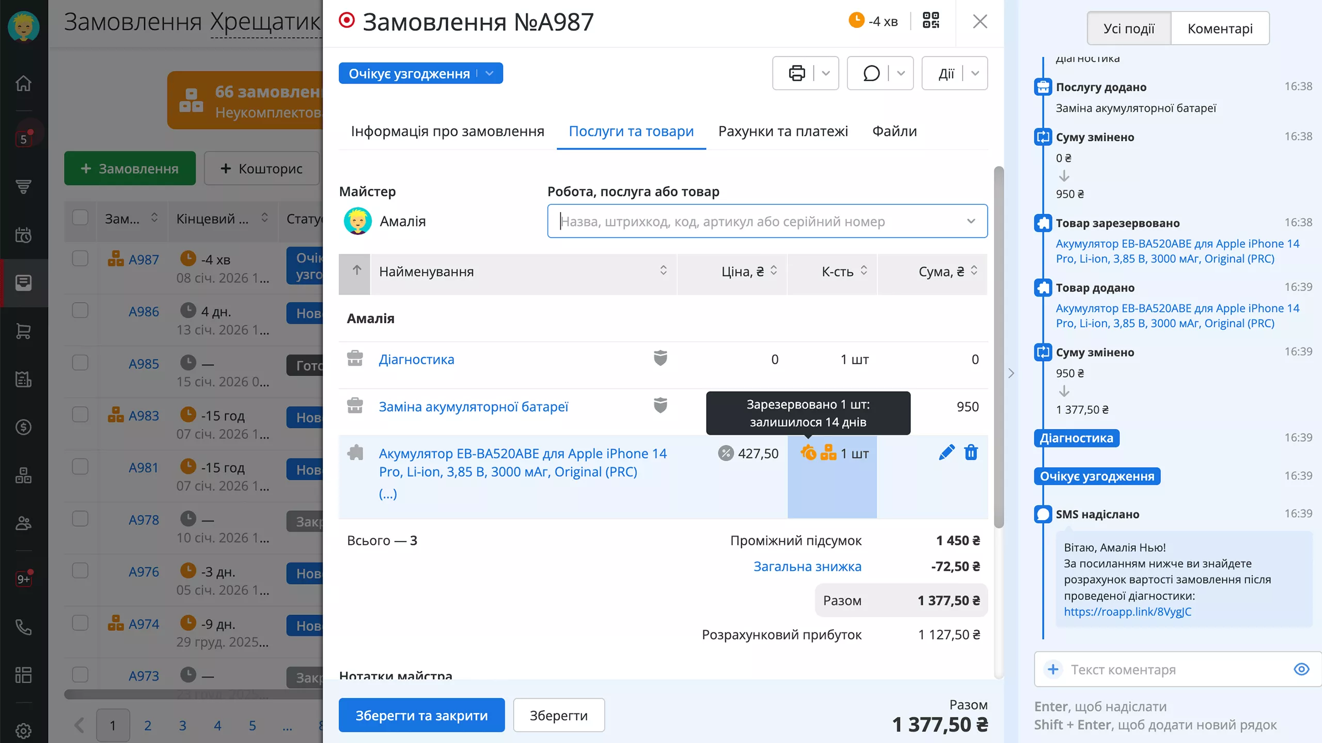This screenshot has width=1322, height=743.
Task: Delete the battery product via trash icon
Action: pyautogui.click(x=971, y=453)
